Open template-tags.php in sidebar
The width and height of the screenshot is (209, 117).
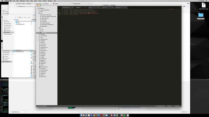pos(46,23)
